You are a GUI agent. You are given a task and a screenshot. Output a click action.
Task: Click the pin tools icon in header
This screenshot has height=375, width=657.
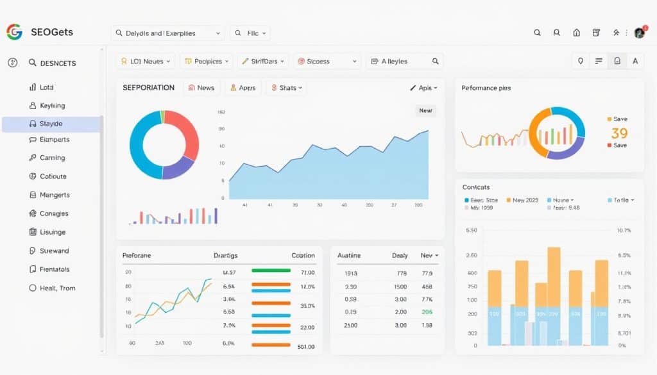click(616, 33)
